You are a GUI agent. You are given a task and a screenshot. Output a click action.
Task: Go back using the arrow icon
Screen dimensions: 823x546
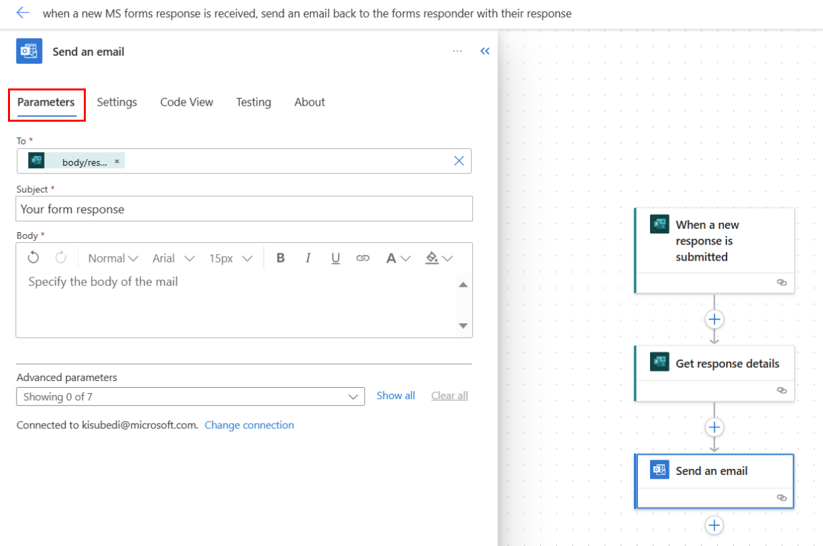[x=23, y=13]
